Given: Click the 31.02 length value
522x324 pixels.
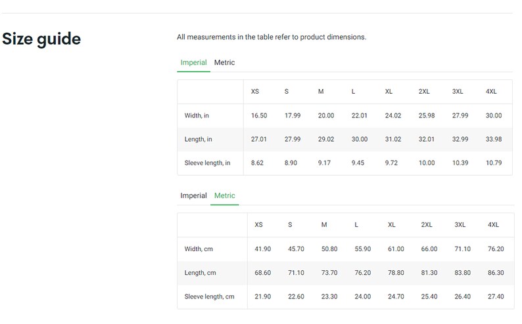Looking at the screenshot, I should 393,139.
